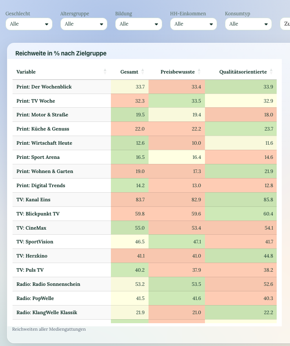The height and width of the screenshot is (346, 290).
Task: Select row TV: Puls TV
Action: tap(145, 270)
